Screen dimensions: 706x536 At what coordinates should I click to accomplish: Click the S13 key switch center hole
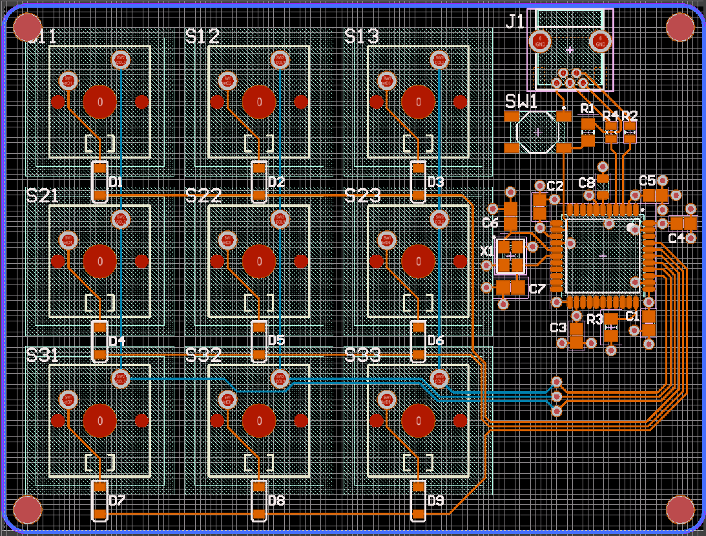[x=419, y=102]
